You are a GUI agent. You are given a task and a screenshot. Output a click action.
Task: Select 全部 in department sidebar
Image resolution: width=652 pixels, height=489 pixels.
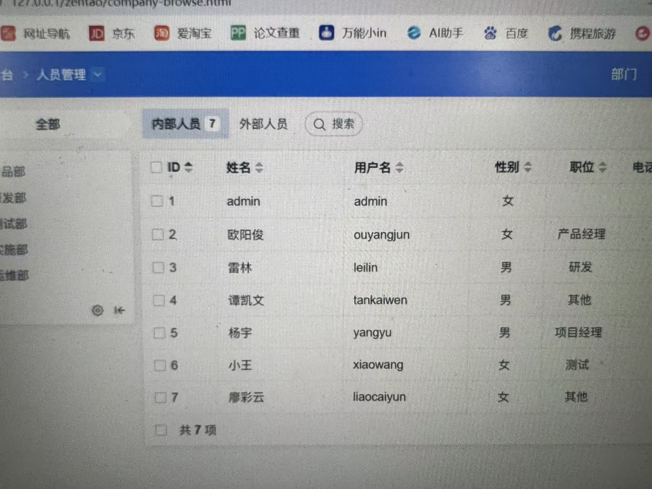pos(48,124)
